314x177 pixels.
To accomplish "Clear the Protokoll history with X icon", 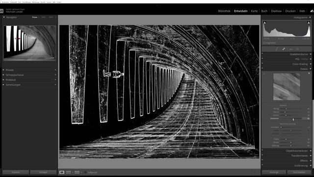I will [x=55, y=80].
